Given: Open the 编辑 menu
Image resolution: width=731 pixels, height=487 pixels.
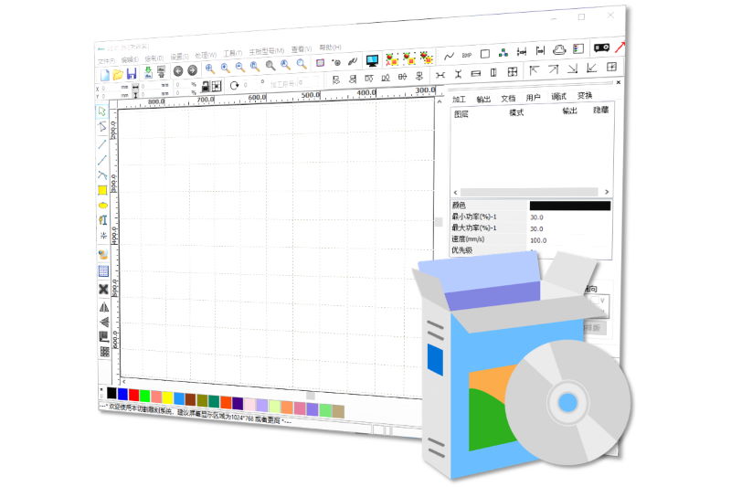Looking at the screenshot, I should tap(130, 59).
